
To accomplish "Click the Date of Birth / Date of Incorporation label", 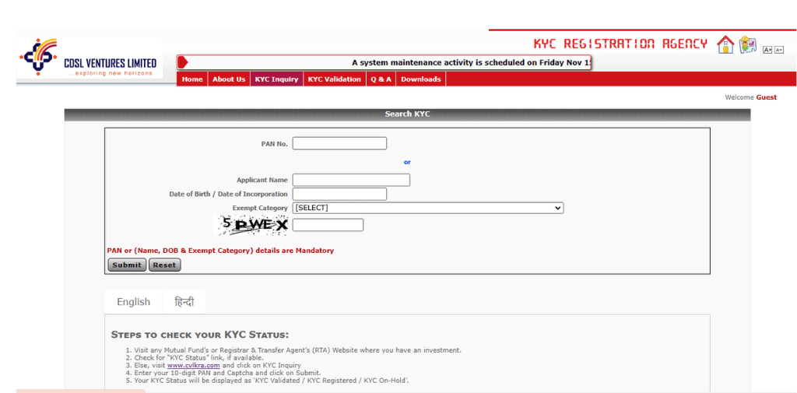I will (x=228, y=195).
